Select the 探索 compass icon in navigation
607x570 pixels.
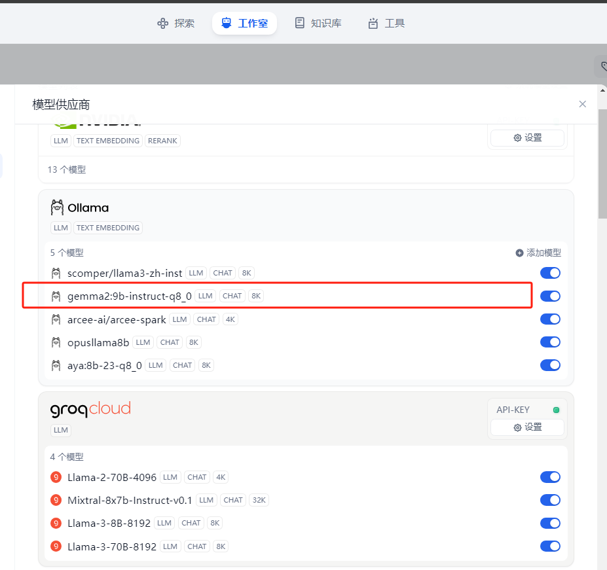(x=162, y=23)
